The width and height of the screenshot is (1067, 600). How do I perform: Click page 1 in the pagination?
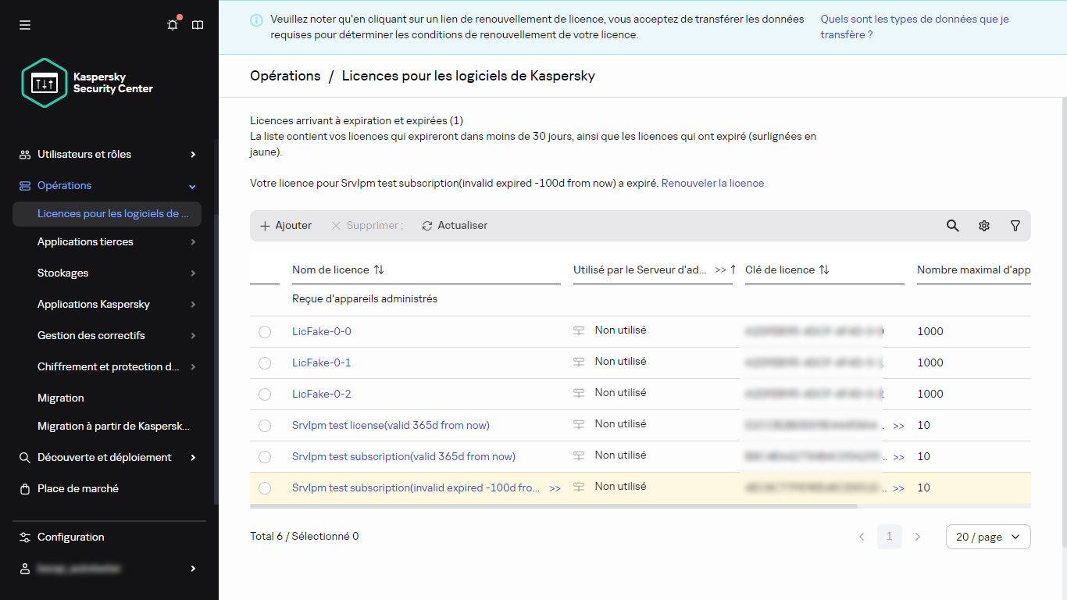[889, 537]
